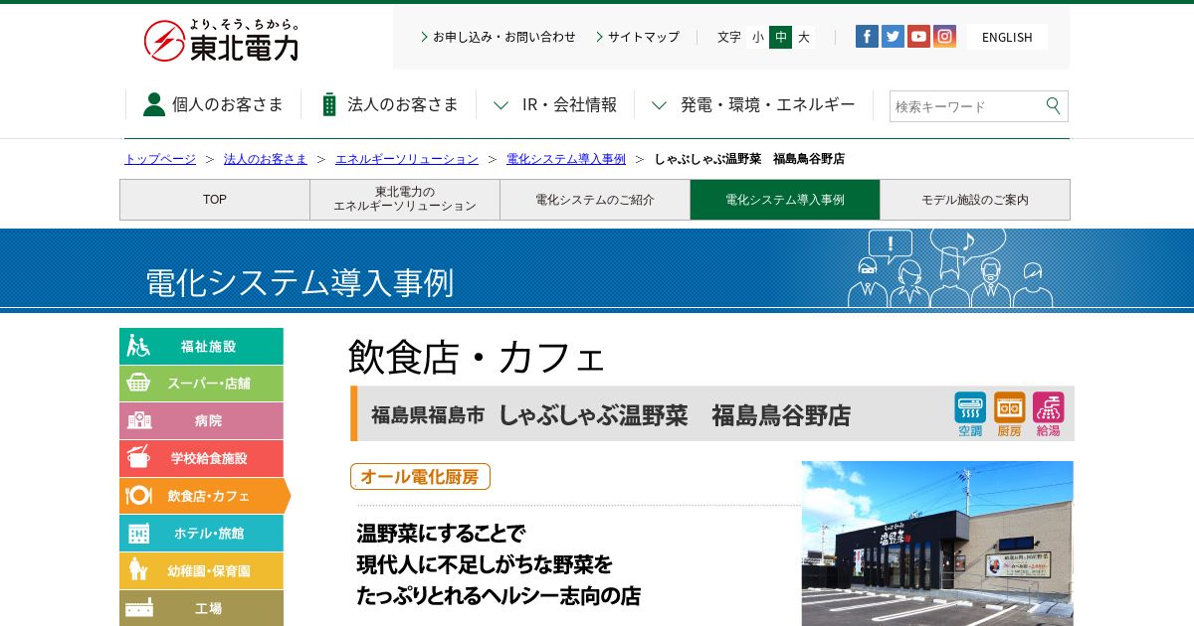Viewport: 1194px width, 626px height.
Task: Click the Tohoku Electric Power logo
Action: point(221,40)
